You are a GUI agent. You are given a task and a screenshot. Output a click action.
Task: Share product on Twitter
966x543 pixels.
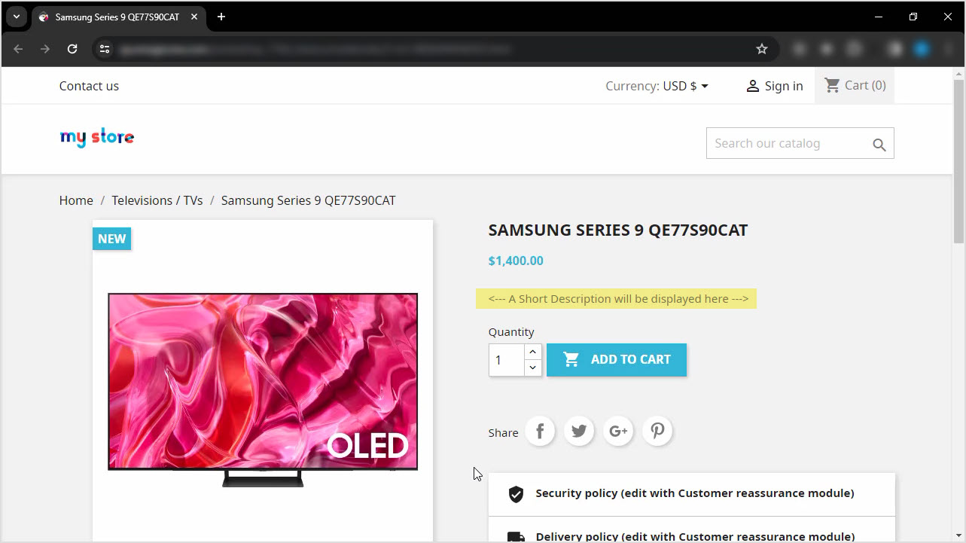pos(579,432)
